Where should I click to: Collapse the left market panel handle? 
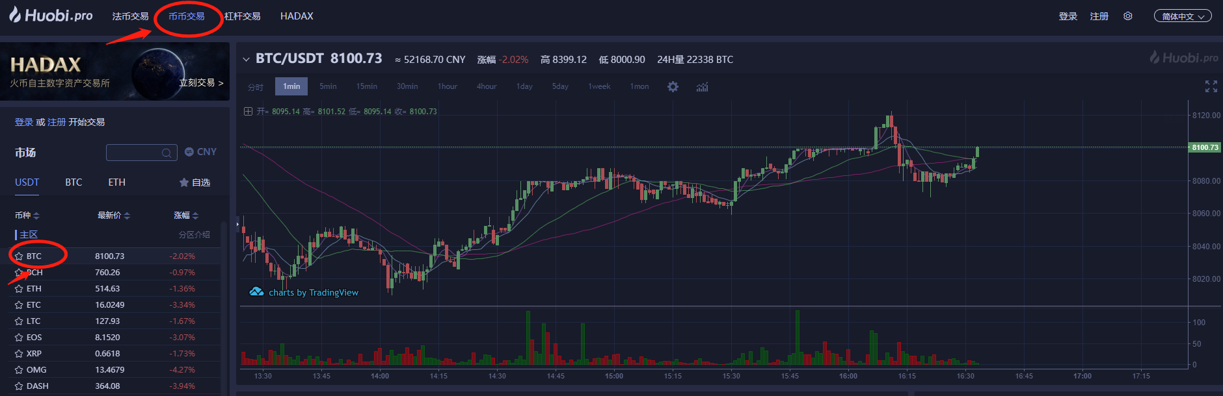[237, 224]
